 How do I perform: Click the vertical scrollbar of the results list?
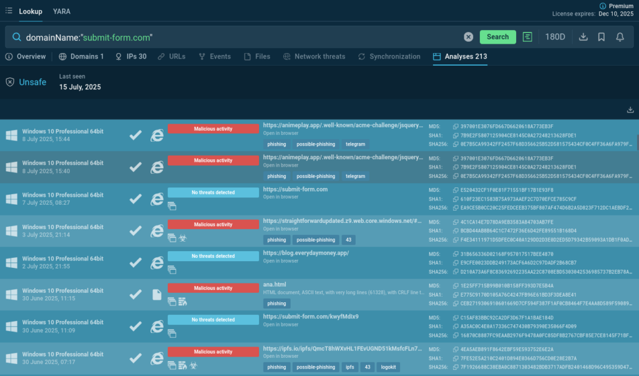(637, 144)
